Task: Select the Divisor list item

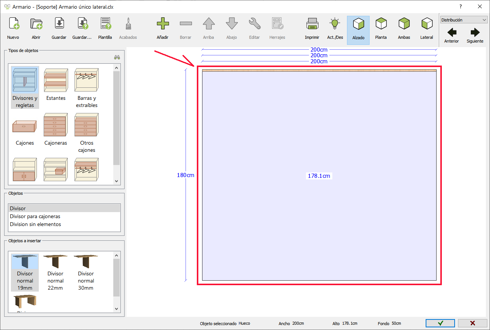Action: point(64,208)
